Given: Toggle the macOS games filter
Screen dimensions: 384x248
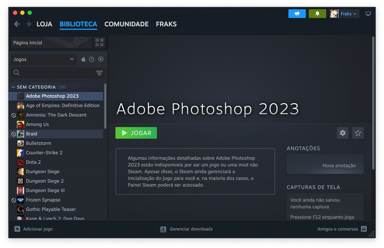Looking at the screenshot, I should 83,59.
